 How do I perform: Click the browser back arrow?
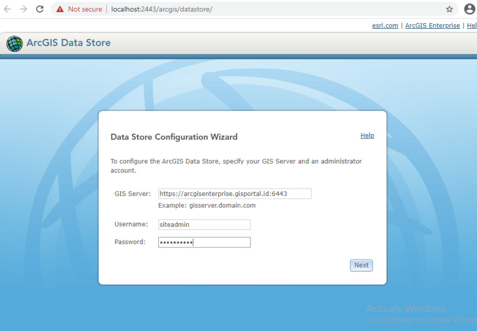[x=7, y=9]
